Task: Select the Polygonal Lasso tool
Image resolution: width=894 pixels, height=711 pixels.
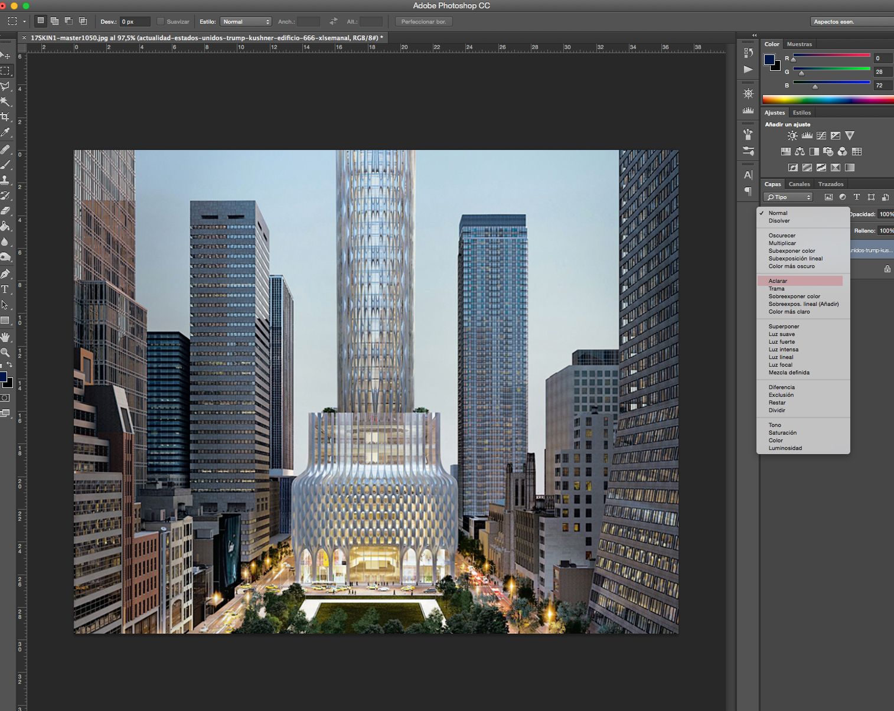Action: (5, 86)
